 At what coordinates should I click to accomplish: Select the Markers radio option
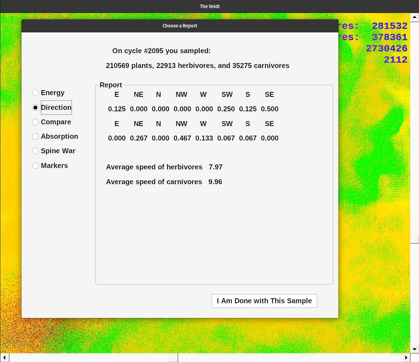[36, 166]
